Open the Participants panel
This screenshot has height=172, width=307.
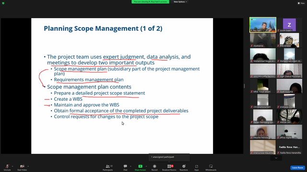pyautogui.click(x=108, y=167)
